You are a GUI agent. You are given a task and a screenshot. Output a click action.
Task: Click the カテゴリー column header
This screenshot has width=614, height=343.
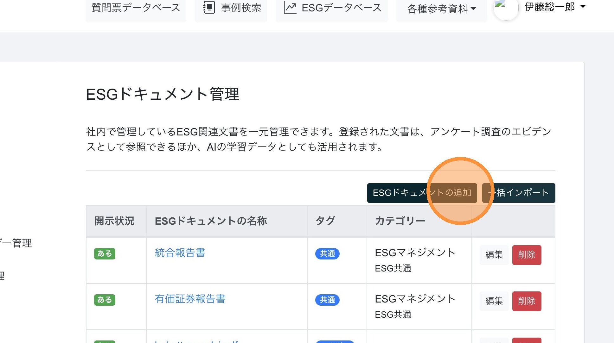pos(400,221)
